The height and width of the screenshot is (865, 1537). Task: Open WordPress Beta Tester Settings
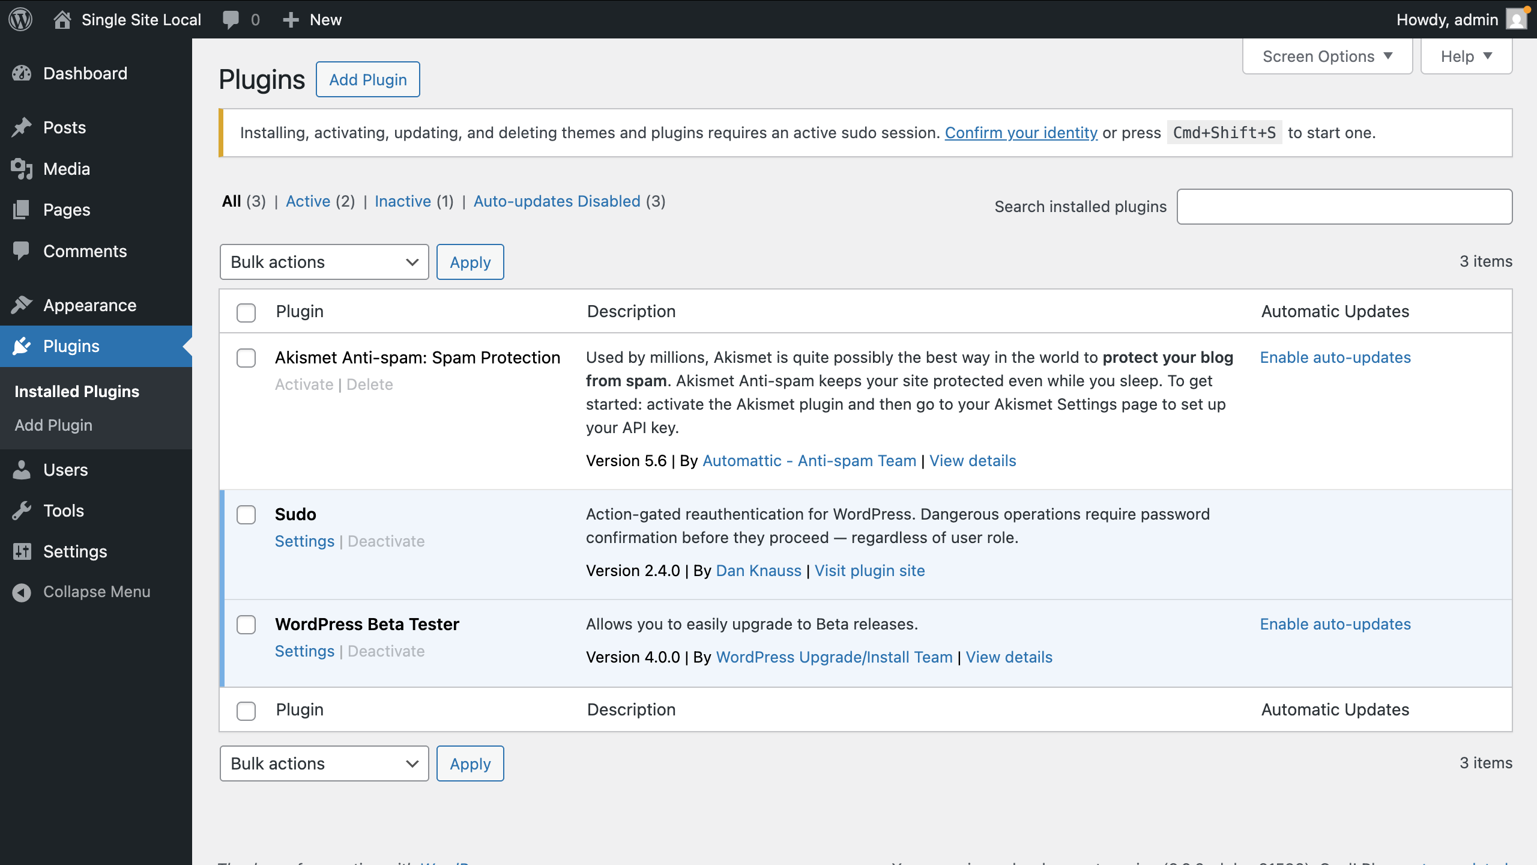pyautogui.click(x=304, y=651)
